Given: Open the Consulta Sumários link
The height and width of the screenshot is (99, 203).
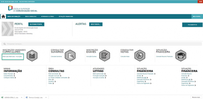Looking at the screenshot, I should (56, 56).
